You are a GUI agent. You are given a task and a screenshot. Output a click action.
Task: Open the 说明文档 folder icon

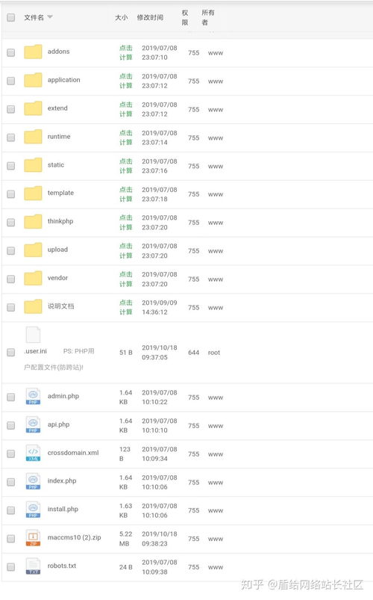point(33,306)
